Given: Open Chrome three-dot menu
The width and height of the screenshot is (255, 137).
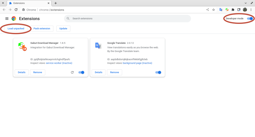Looking at the screenshot, I should [x=251, y=10].
